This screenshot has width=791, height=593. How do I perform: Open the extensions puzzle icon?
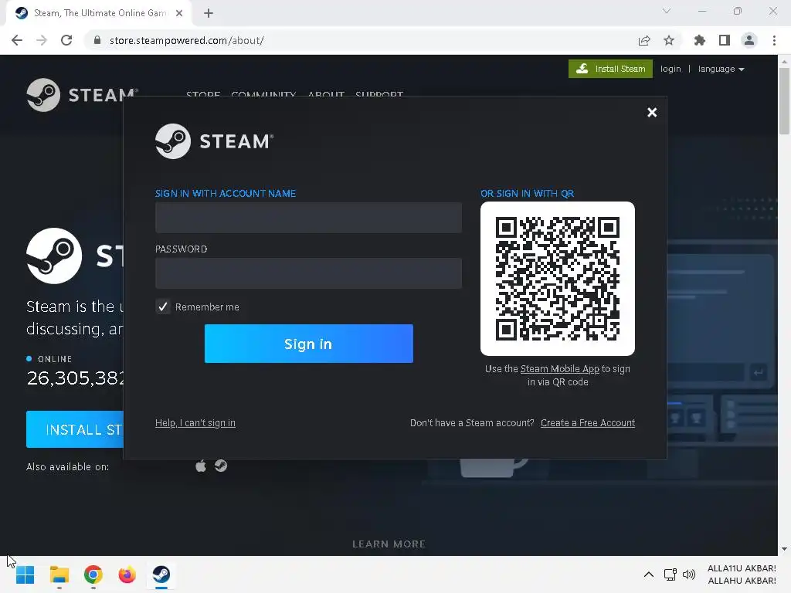[700, 40]
